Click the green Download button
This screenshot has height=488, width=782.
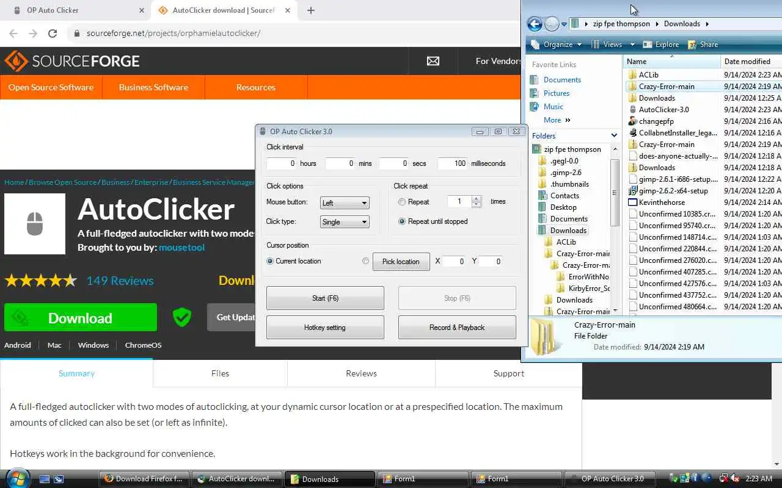tap(81, 318)
